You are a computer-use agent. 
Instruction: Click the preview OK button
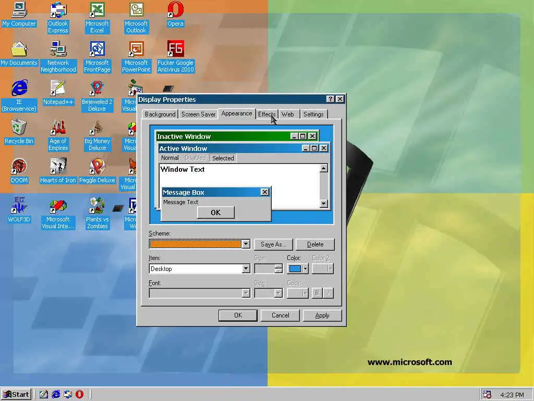click(215, 213)
